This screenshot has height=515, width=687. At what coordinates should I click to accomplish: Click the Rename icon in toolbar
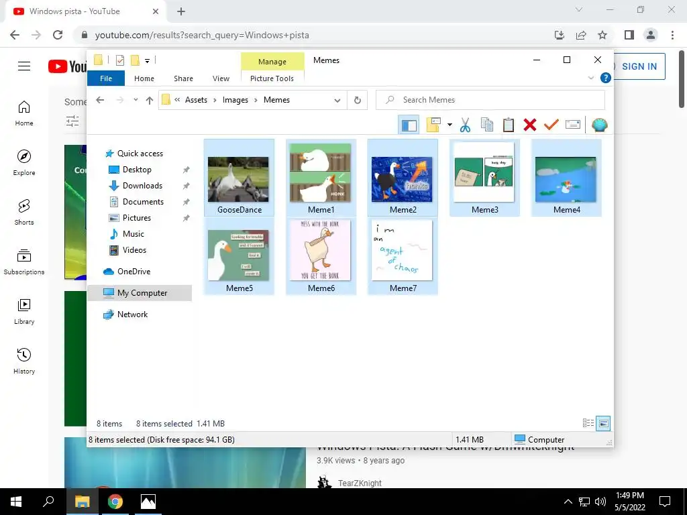(573, 125)
